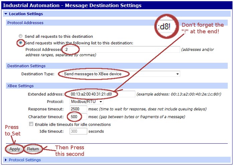Click the Protocol dropdown arrow
The image size is (234, 166).
[101, 101]
